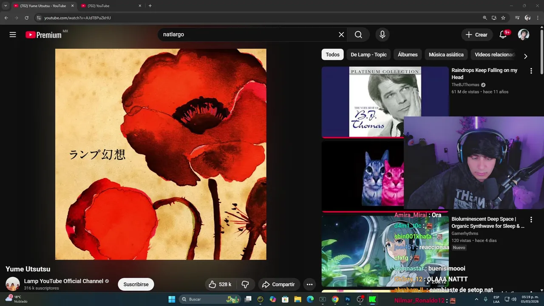The width and height of the screenshot is (544, 306).
Task: Click the Crear button
Action: click(x=476, y=35)
